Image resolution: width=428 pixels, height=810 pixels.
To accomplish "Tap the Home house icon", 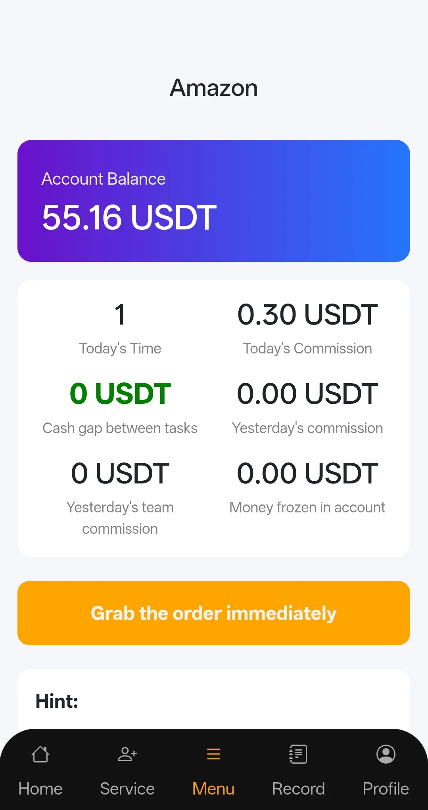I will (x=40, y=754).
